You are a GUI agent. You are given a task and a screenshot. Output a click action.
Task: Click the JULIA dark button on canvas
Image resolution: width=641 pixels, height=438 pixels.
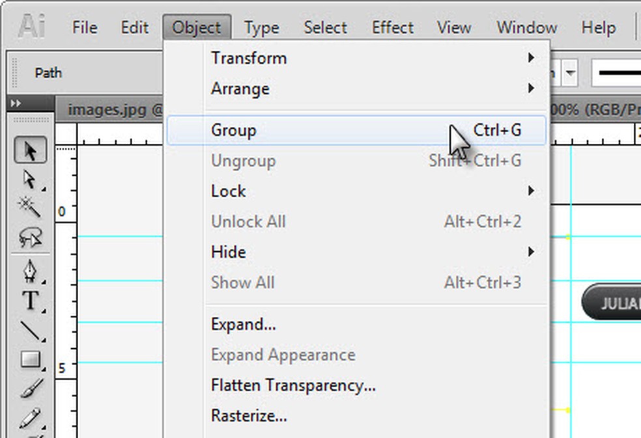point(611,303)
